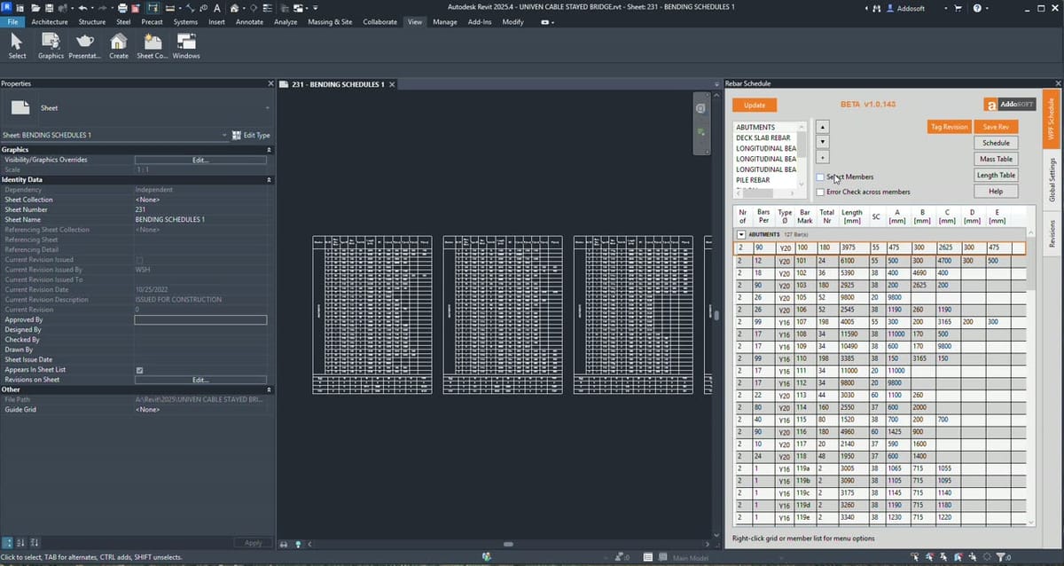
Task: Click Edit button for Revisions on Sheet
Action: point(200,380)
